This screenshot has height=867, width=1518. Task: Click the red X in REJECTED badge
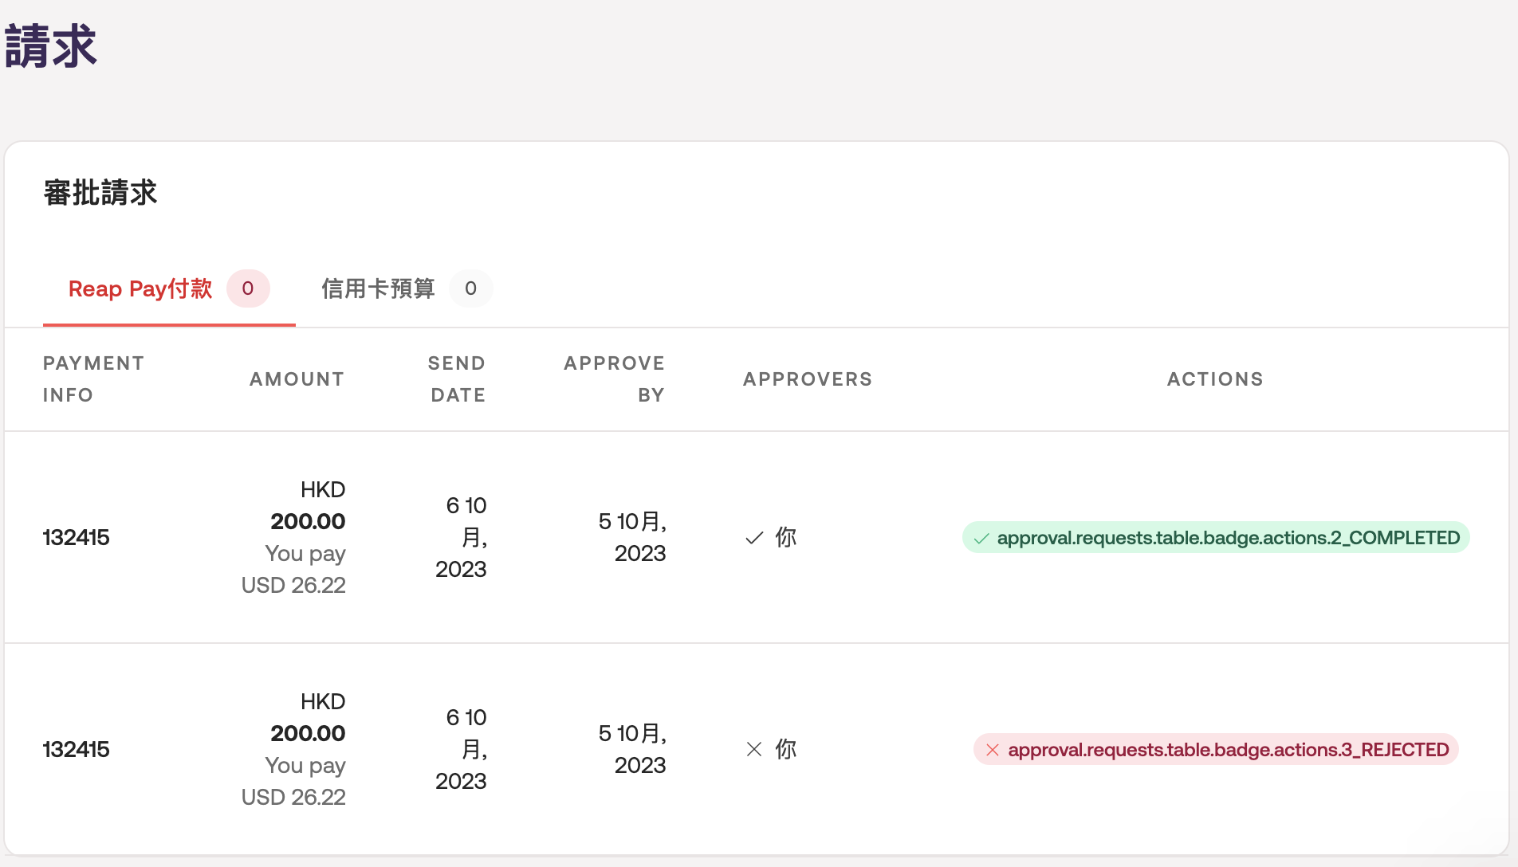tap(993, 750)
